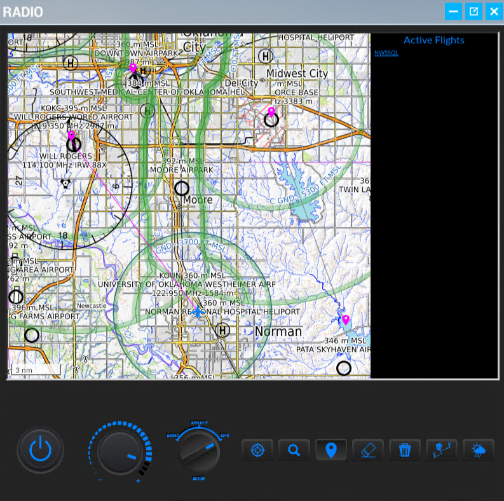504x501 pixels.
Task: Click the crosshair center-map icon
Action: click(x=257, y=450)
